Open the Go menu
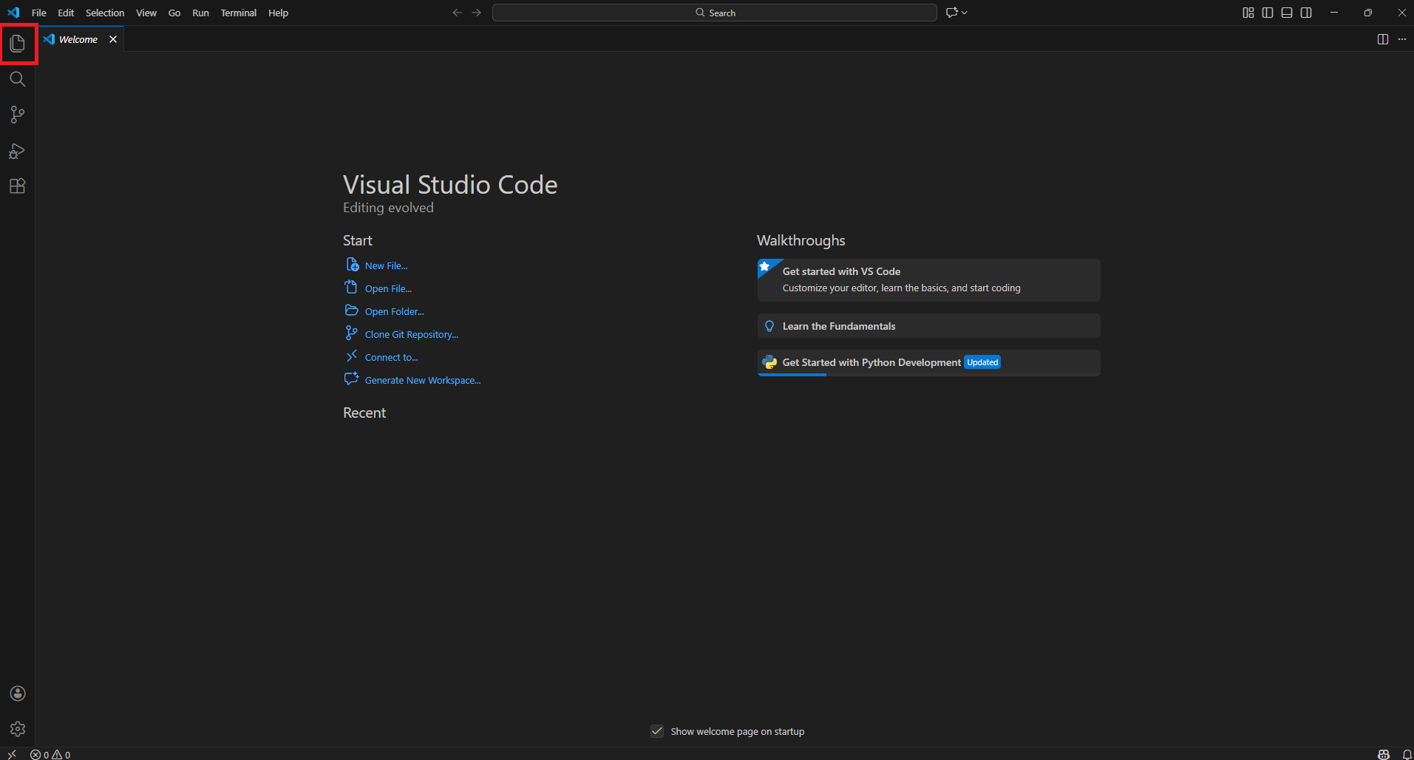Image resolution: width=1414 pixels, height=760 pixels. pos(174,13)
